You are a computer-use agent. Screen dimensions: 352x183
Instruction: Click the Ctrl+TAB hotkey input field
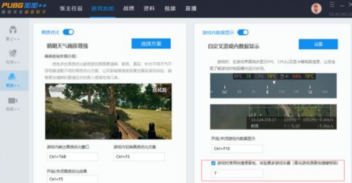(x=73, y=156)
